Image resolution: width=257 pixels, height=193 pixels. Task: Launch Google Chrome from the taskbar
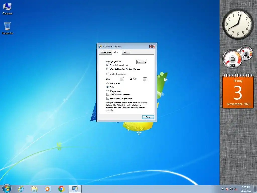61,189
